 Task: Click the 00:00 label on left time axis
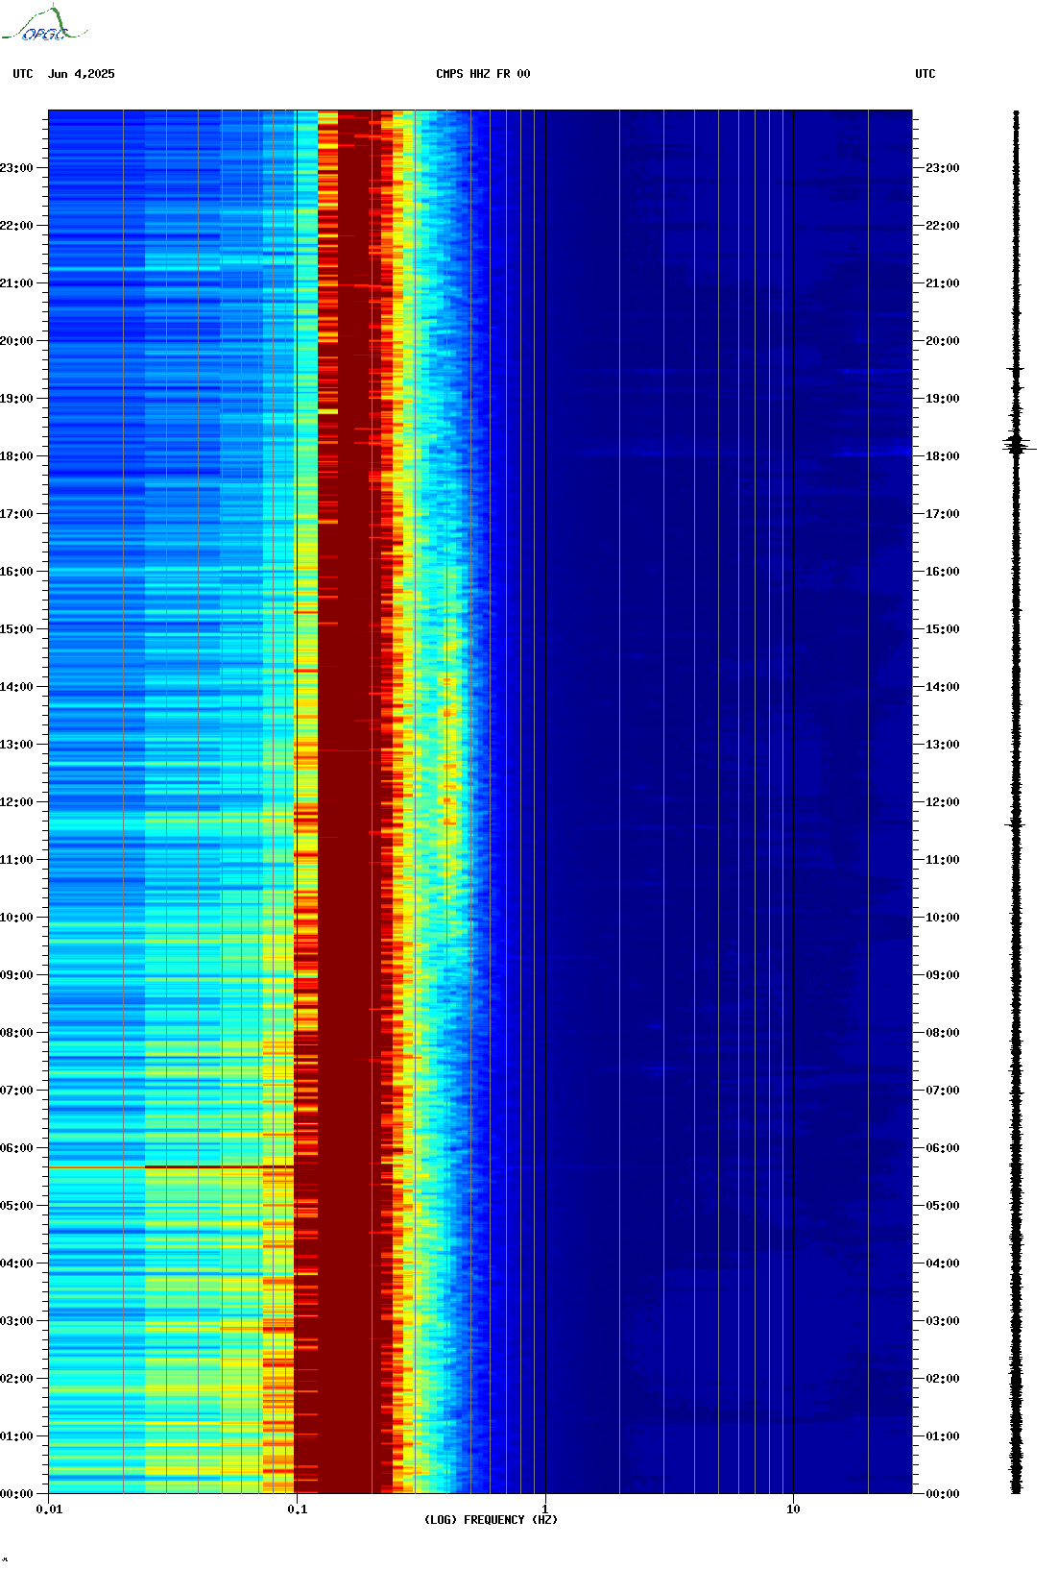[x=17, y=1494]
